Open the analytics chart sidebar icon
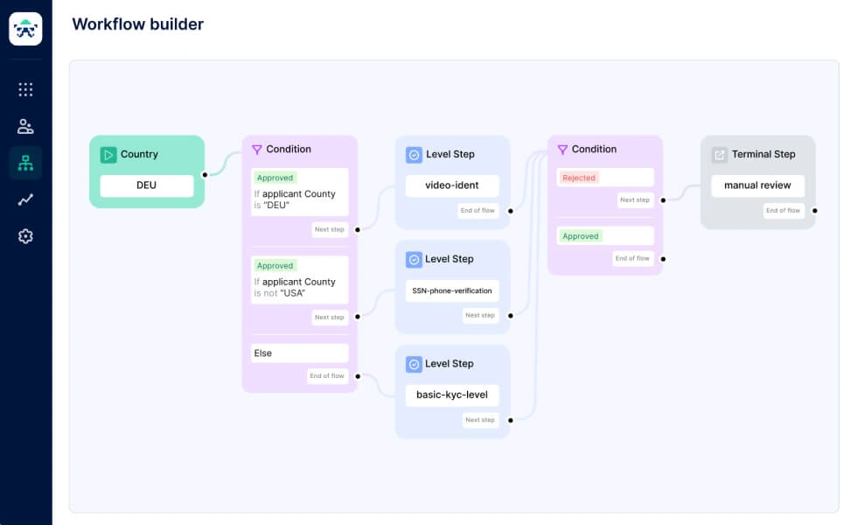Viewport: 857px width, 525px height. tap(25, 199)
